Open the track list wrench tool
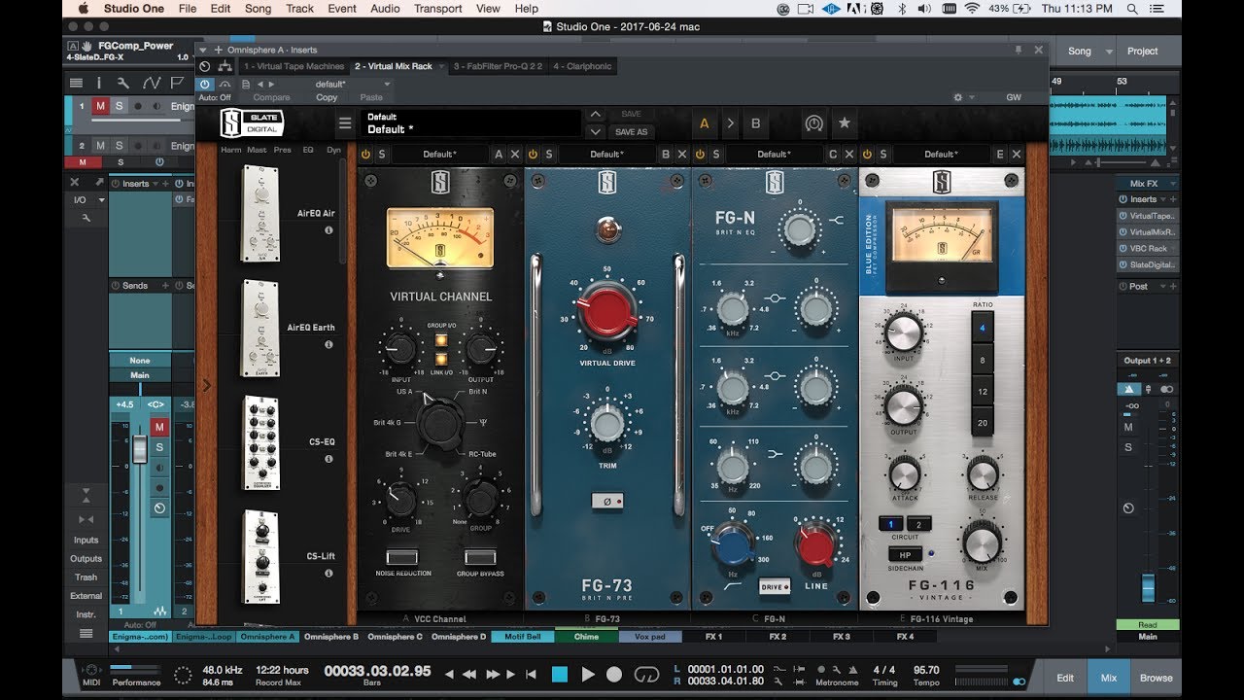 (x=123, y=83)
